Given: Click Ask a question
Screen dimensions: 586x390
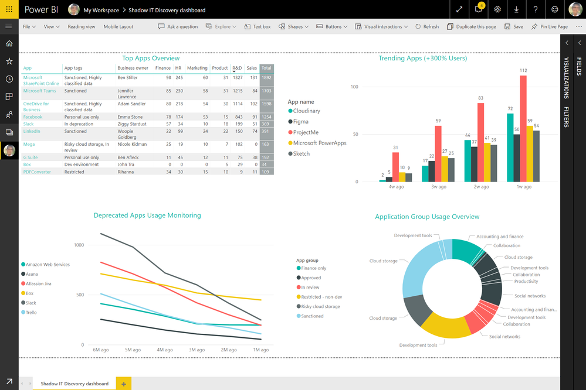Looking at the screenshot, I should 178,26.
